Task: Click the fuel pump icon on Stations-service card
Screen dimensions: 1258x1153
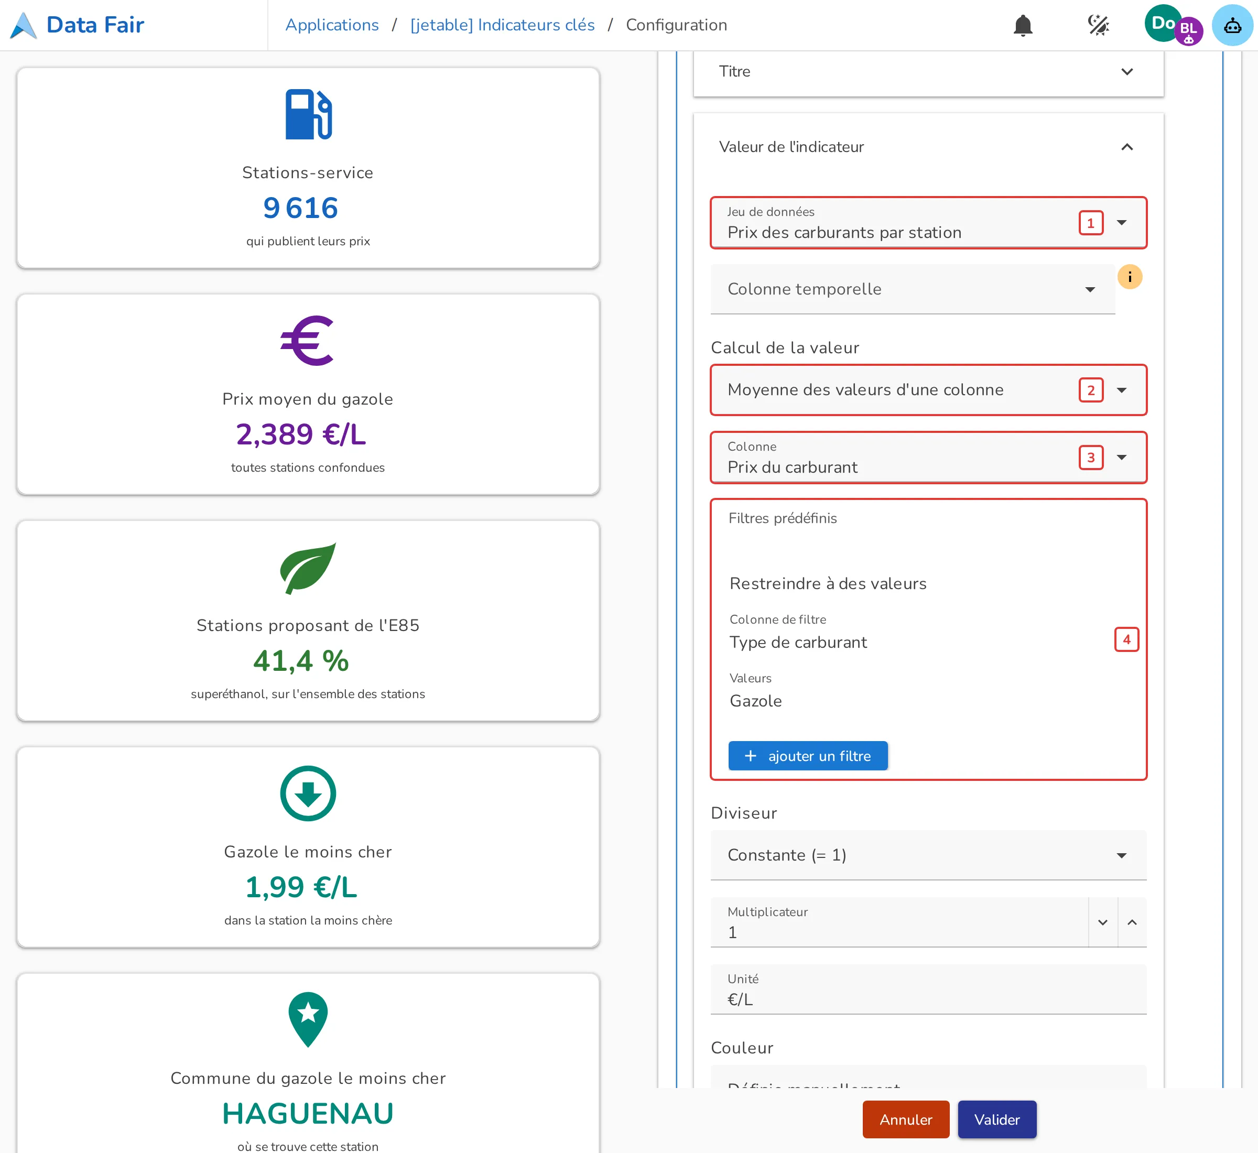Action: [x=308, y=115]
